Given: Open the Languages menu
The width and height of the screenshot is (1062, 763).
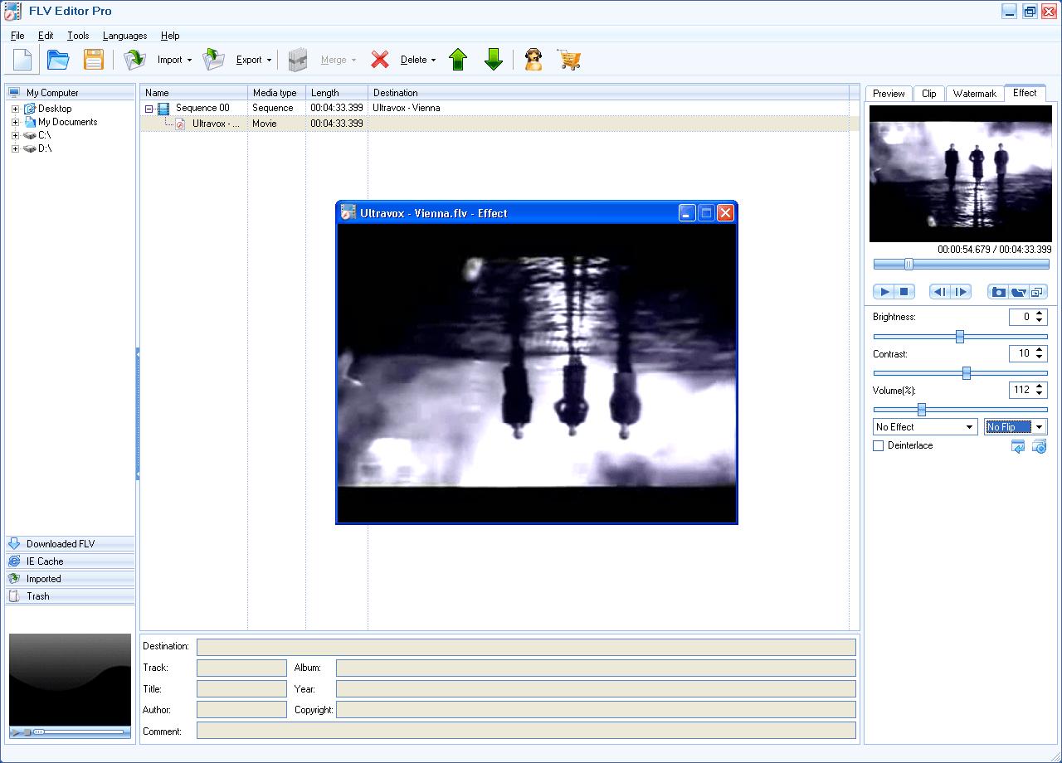Looking at the screenshot, I should (x=125, y=36).
